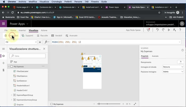Open the Power Apps waffle app launcher

click(3, 24)
